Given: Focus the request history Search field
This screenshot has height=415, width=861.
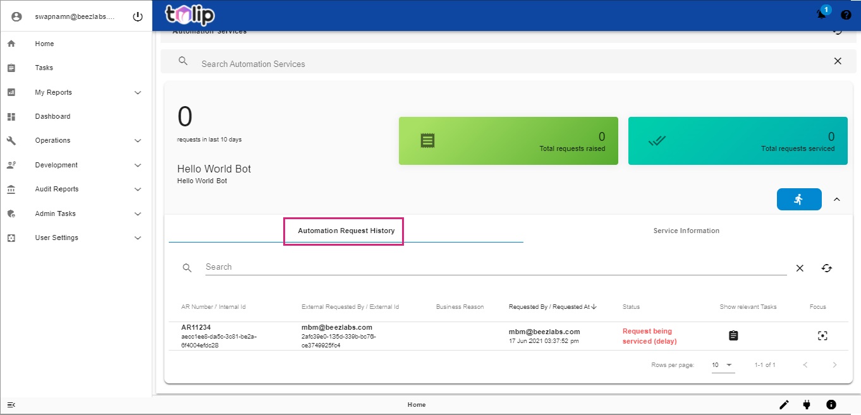Looking at the screenshot, I should [x=496, y=267].
